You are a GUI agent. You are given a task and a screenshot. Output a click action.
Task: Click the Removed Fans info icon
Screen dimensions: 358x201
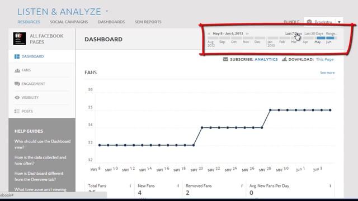pos(242,186)
